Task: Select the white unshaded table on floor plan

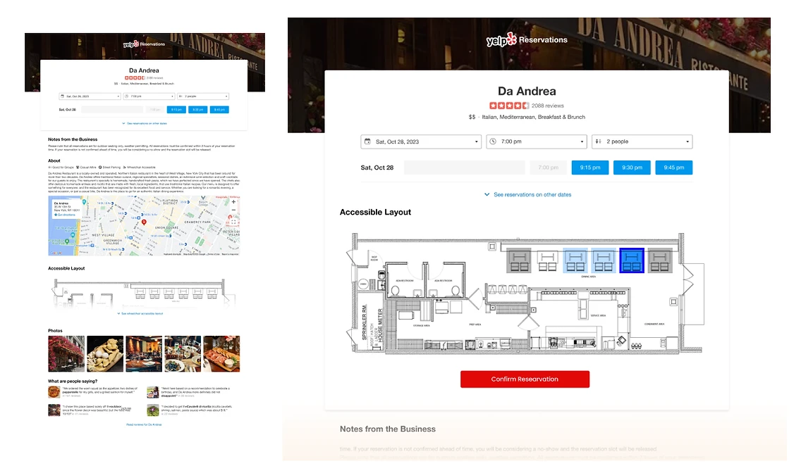Action: tap(547, 260)
